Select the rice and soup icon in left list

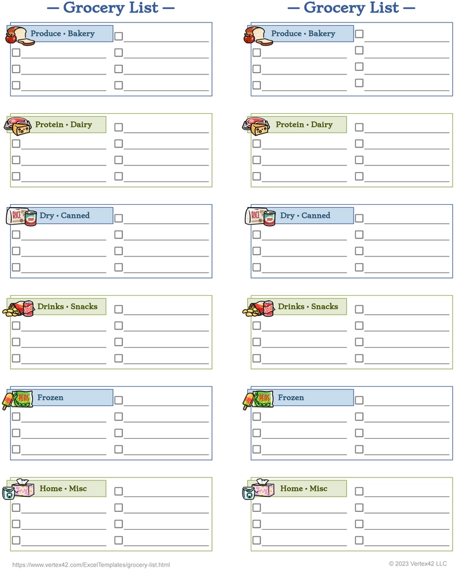click(x=21, y=217)
